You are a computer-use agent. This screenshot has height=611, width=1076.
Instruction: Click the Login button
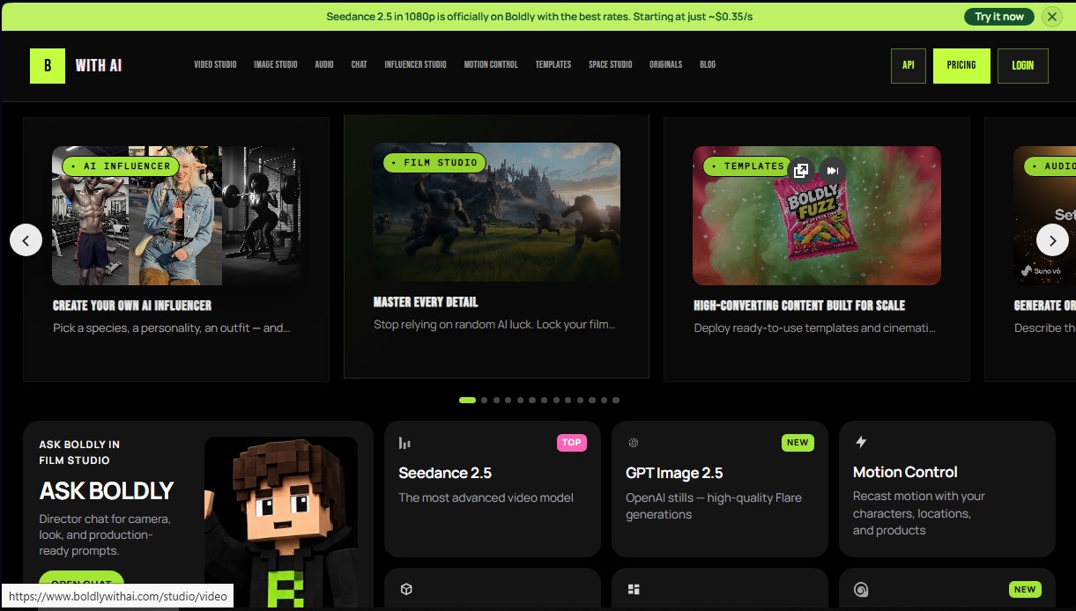pyautogui.click(x=1022, y=65)
